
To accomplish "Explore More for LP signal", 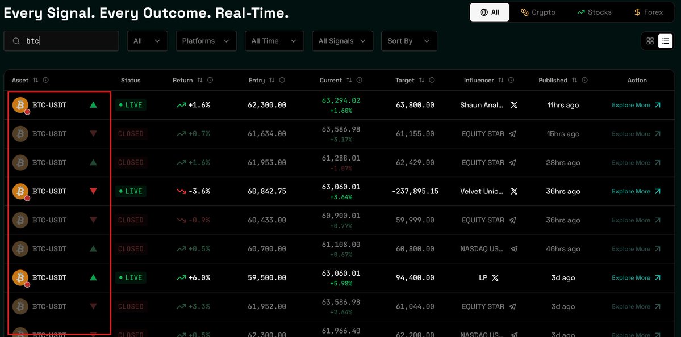I will (636, 277).
